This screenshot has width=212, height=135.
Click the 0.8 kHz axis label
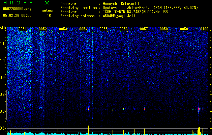click(3, 94)
